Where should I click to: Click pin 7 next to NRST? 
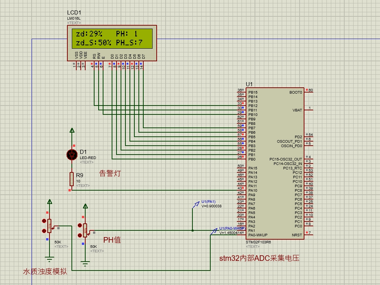(x=310, y=233)
